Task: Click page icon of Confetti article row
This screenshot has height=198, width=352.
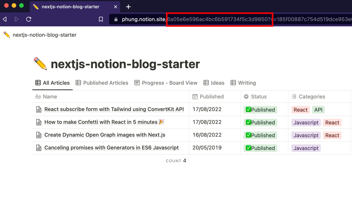Action: coord(39,122)
